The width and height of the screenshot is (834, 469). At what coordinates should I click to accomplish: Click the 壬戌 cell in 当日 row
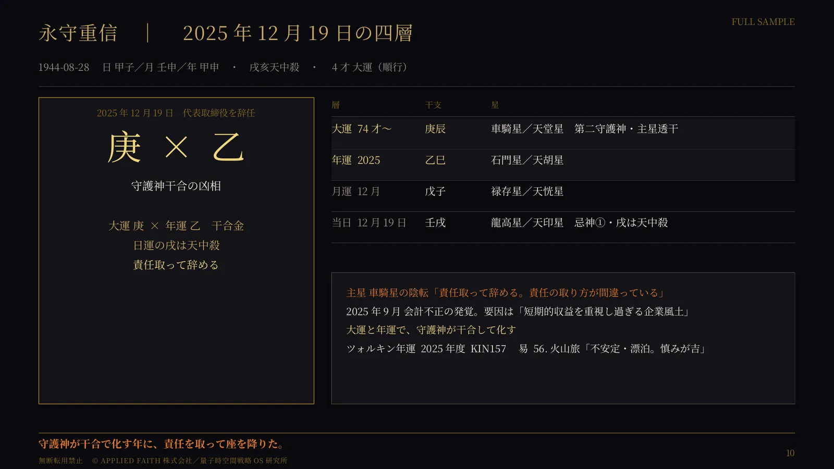435,223
